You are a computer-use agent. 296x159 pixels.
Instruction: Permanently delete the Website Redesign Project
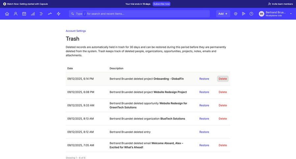[223, 92]
